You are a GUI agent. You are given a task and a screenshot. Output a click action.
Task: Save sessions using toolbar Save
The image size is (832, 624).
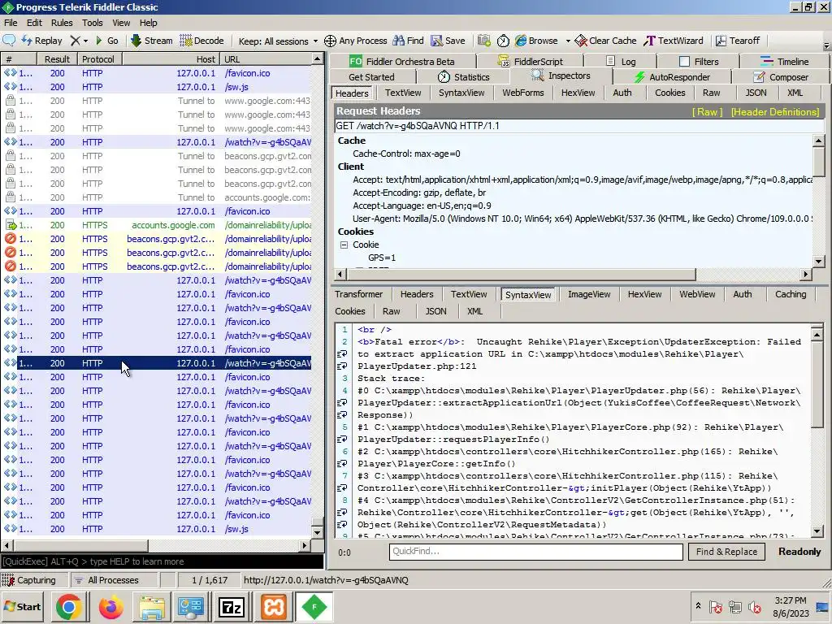448,41
